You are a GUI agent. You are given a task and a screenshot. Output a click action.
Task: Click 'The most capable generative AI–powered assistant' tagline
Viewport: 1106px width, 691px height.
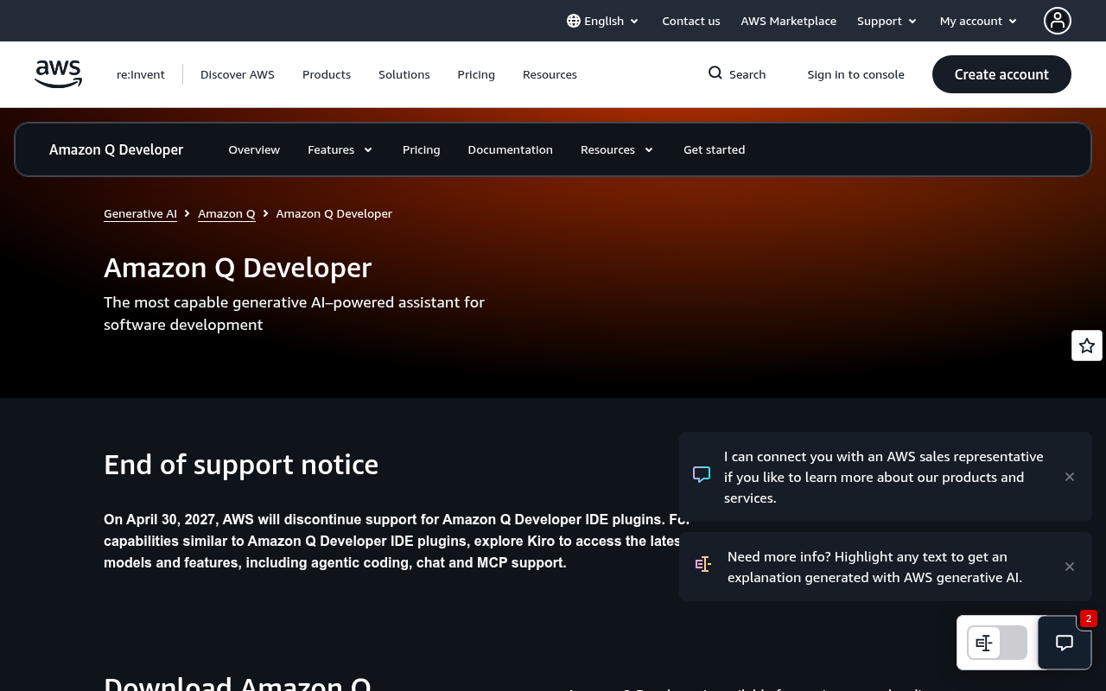click(294, 314)
